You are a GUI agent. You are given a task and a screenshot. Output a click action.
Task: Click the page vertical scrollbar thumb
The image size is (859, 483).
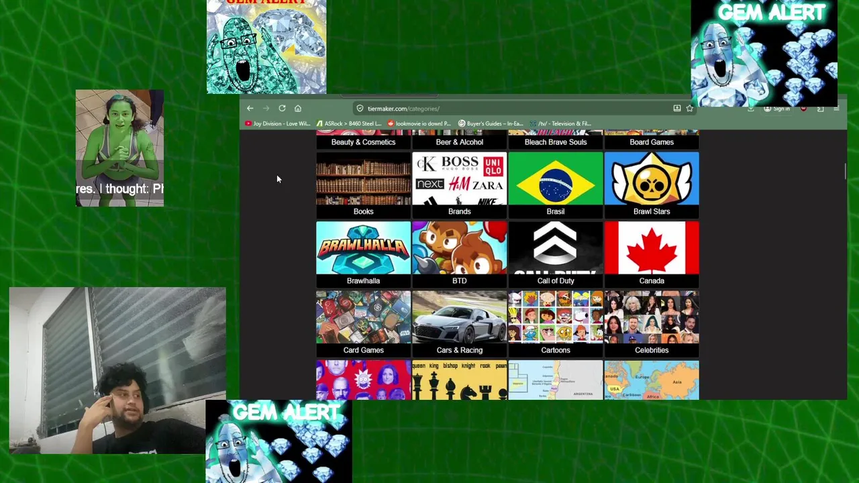pyautogui.click(x=844, y=171)
